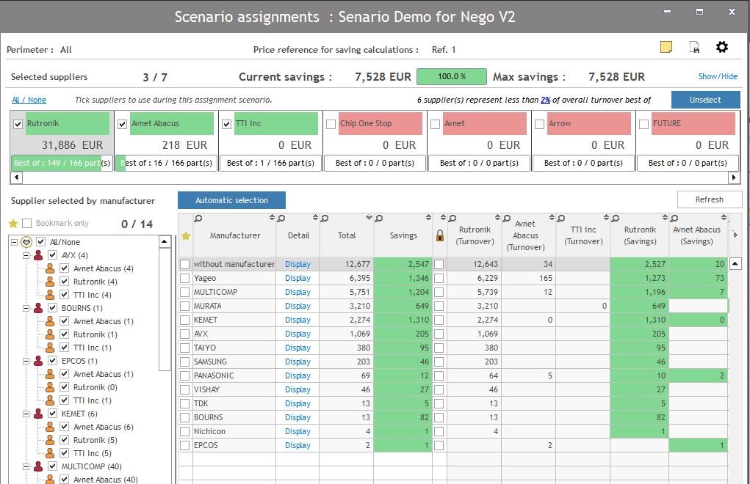
Task: Click the red person icon beside BOURNS
Action: (x=37, y=308)
